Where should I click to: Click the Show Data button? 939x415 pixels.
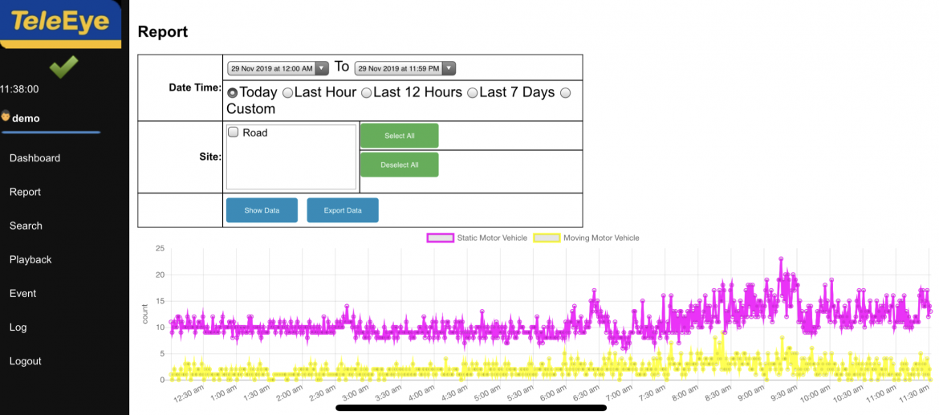click(x=262, y=210)
